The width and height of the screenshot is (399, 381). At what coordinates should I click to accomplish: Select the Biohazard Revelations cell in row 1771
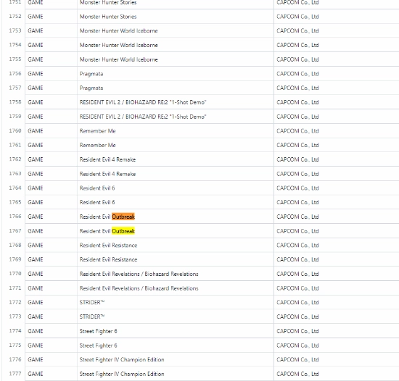[176, 288]
